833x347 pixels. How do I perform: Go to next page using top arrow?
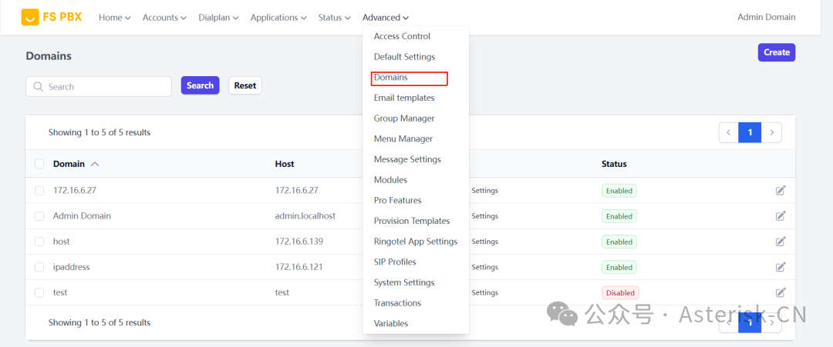click(x=771, y=132)
